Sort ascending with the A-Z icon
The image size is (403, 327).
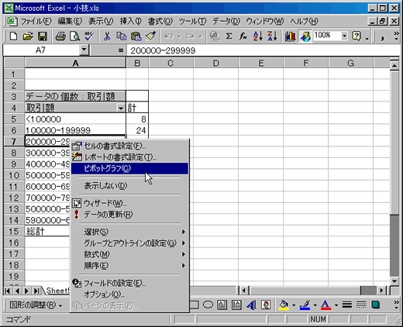257,36
